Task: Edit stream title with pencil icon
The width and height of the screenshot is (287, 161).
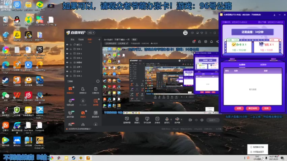Action: 127,43
